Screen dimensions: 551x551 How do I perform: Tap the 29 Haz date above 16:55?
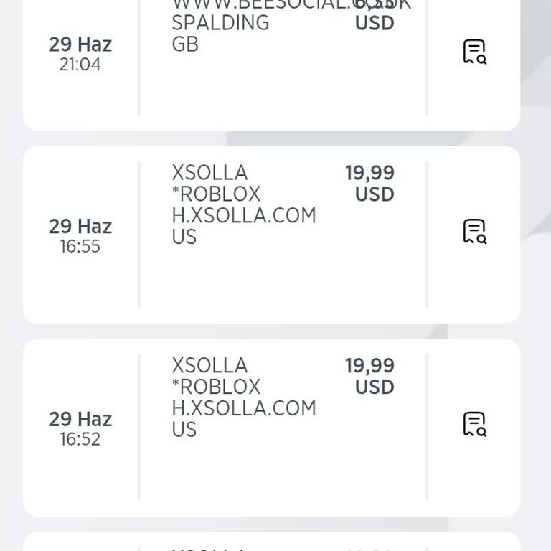coord(80,227)
